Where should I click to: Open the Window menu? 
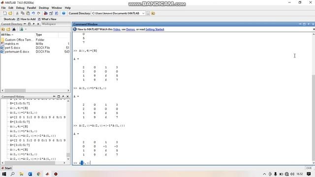tap(57, 8)
